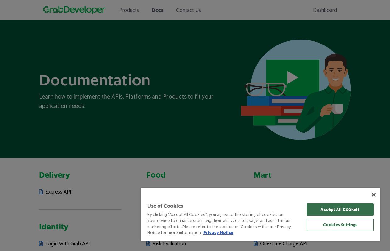Click the GrabDeveloper logo
Image resolution: width=390 pixels, height=251 pixels.
(x=74, y=10)
